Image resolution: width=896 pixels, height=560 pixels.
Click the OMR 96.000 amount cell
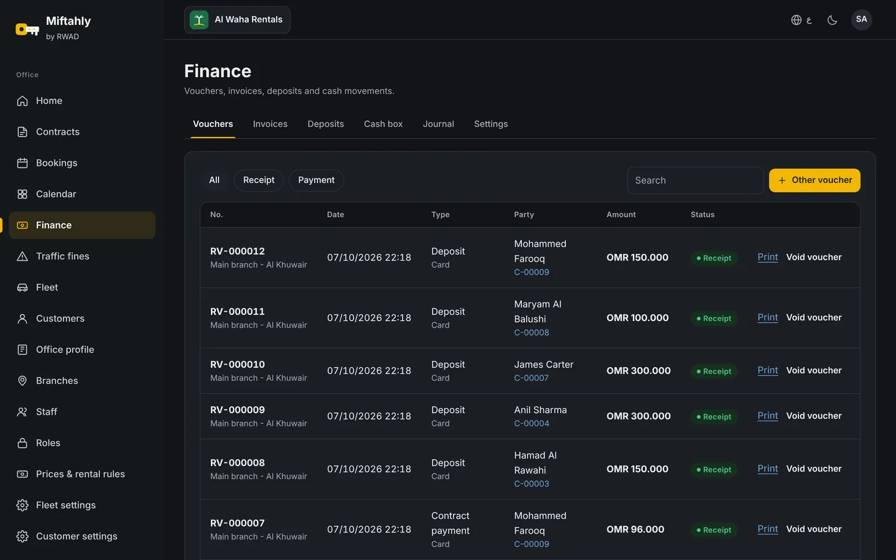tap(635, 530)
